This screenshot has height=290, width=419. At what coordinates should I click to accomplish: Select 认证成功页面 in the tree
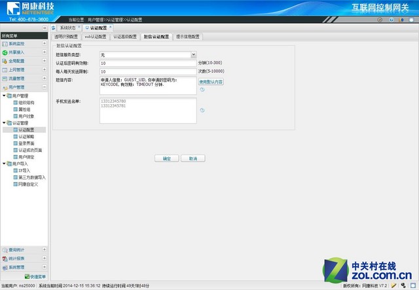(x=30, y=150)
